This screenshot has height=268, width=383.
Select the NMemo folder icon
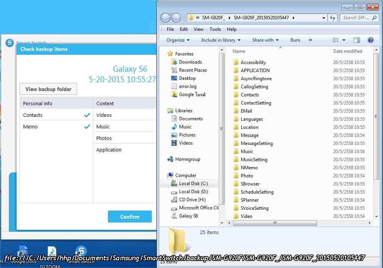(x=236, y=167)
